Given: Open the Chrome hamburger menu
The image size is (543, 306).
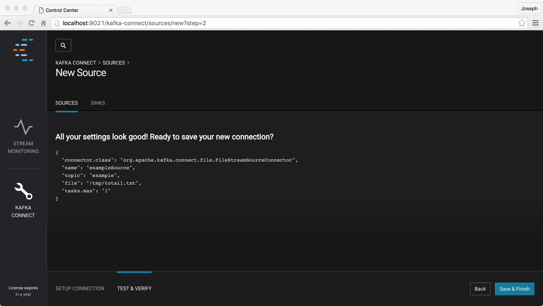Looking at the screenshot, I should 535,23.
